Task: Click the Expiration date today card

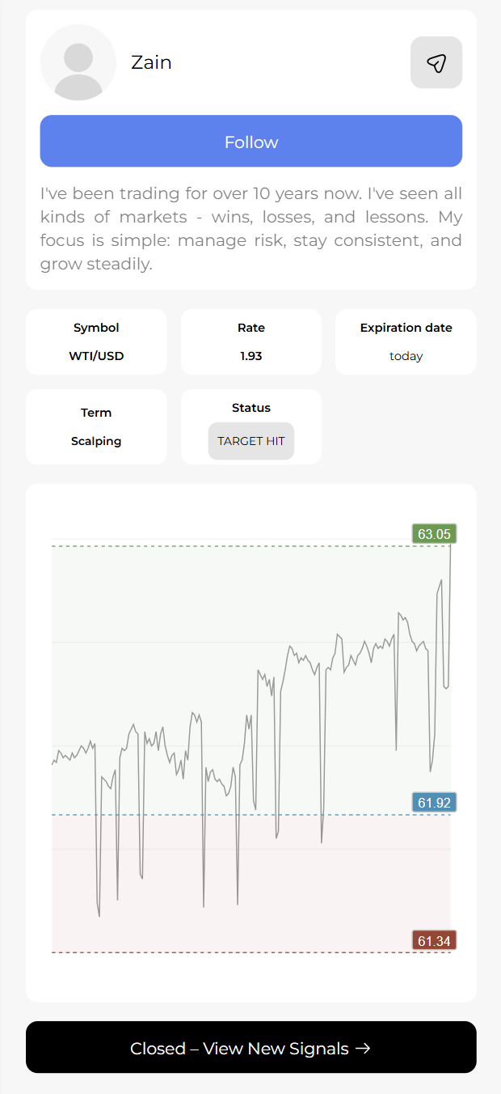Action: coord(406,341)
